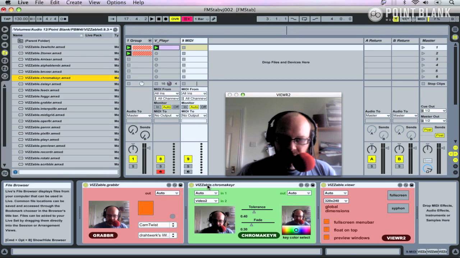Screen dimensions: 460x258
Task: Toggle the Draw Mode pencil icon
Action: (x=213, y=19)
